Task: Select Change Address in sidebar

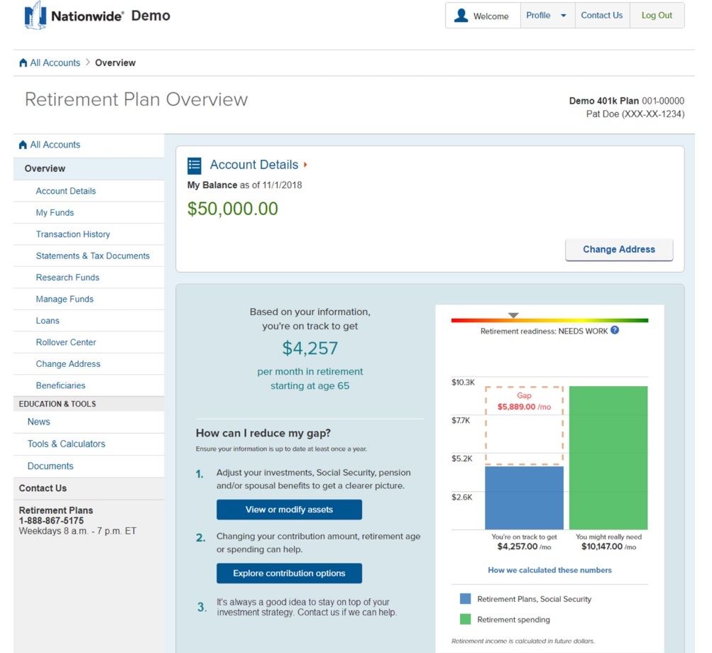Action: [68, 363]
